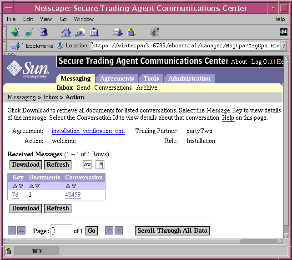Click the sort-options triangle icon above the table
292x260 pixels.
coord(87,165)
